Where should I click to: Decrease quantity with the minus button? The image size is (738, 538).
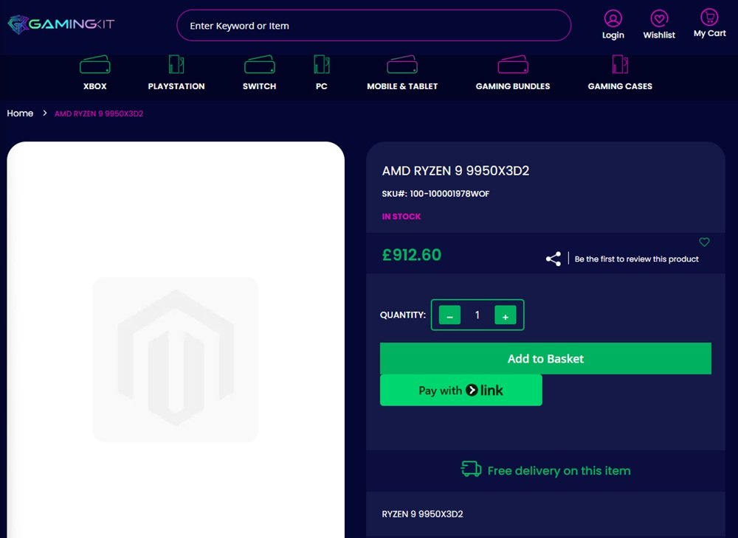coord(449,315)
